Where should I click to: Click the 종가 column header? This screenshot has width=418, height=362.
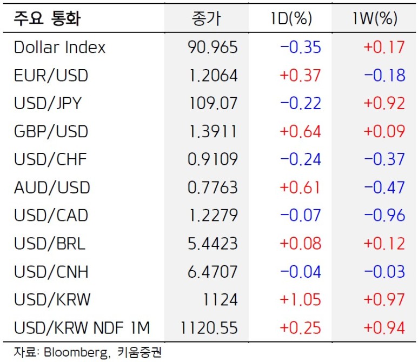coord(206,19)
